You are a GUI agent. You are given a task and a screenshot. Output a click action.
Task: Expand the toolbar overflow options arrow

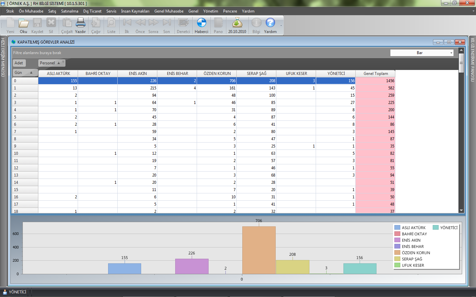click(281, 26)
